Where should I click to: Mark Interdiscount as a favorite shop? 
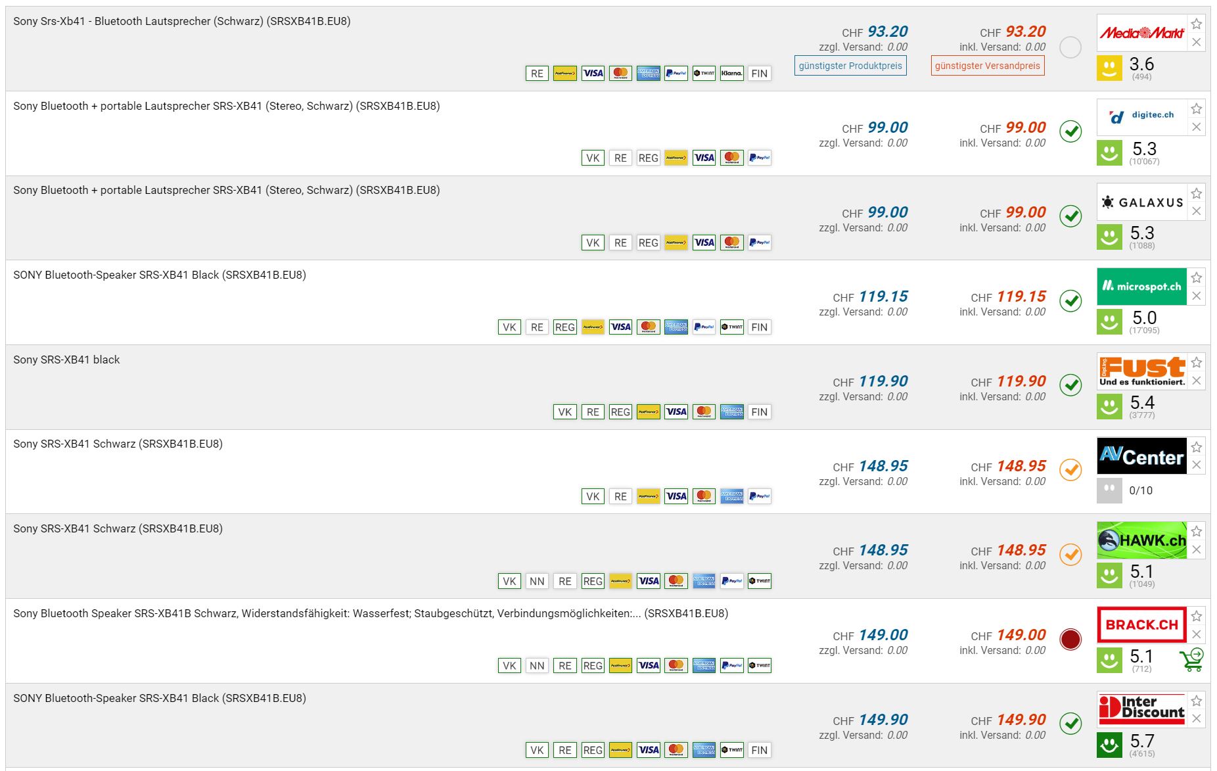coord(1197,701)
